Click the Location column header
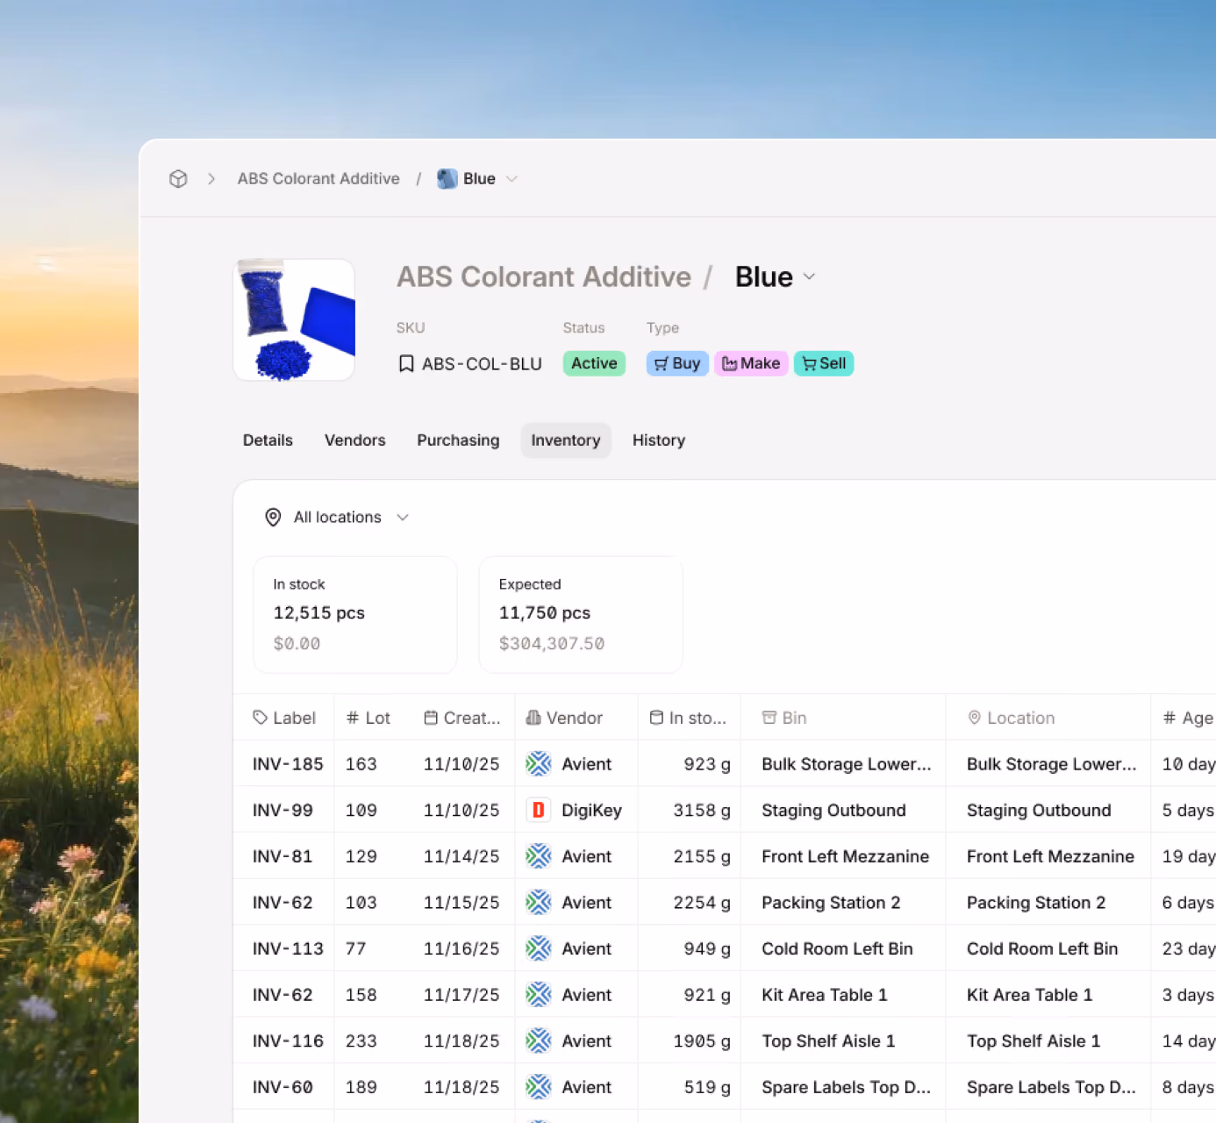Screen dimensions: 1216x1123 click(1048, 718)
